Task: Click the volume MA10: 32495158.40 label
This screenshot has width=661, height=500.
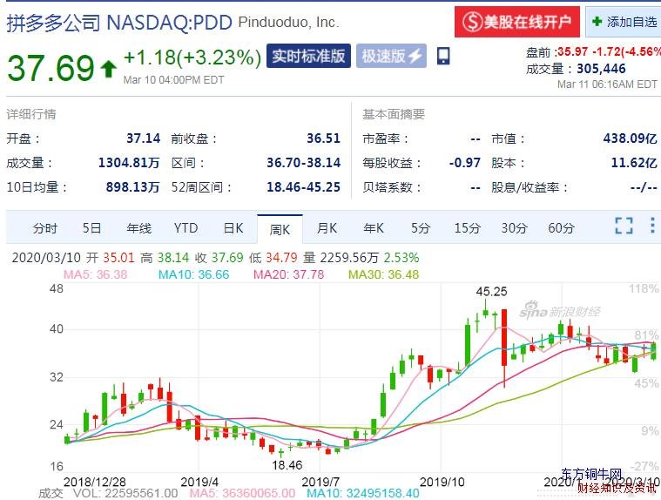Action: [363, 493]
